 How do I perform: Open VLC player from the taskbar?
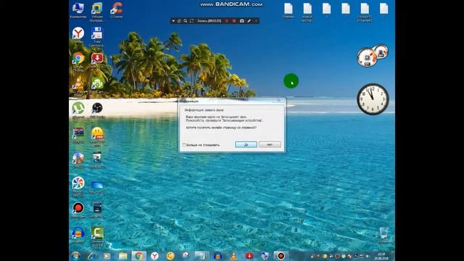tap(233, 256)
